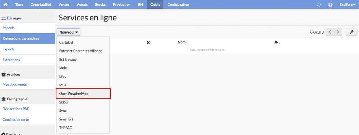This screenshot has height=135, width=359.
Task: Choose CartoDB from the dropdown list
Action: click(83, 42)
